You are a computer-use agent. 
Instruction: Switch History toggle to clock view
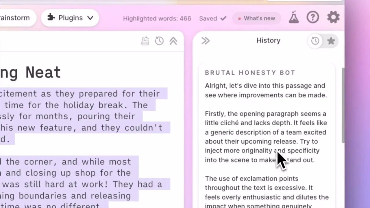point(315,41)
